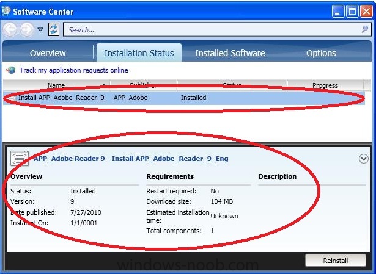Image resolution: width=376 pixels, height=274 pixels.
Task: Click the Software Center title bar icon
Action: point(6,11)
